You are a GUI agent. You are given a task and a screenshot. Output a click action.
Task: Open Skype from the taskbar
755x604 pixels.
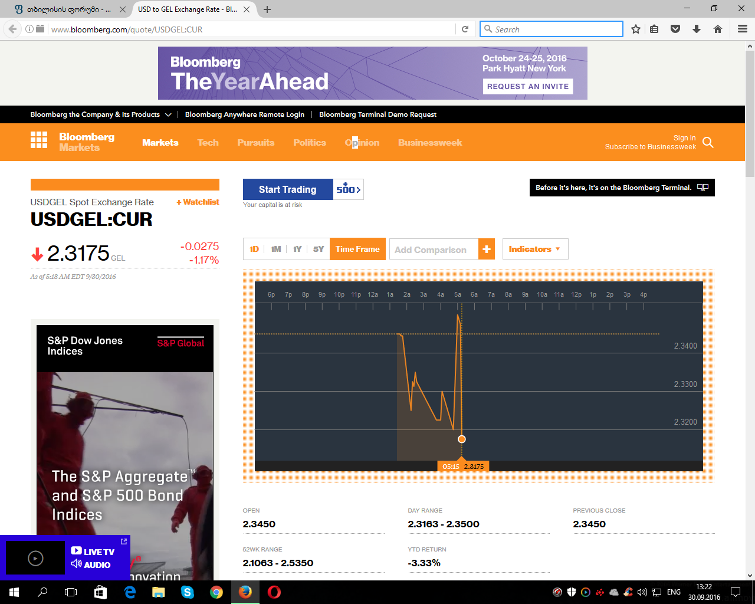tap(188, 592)
